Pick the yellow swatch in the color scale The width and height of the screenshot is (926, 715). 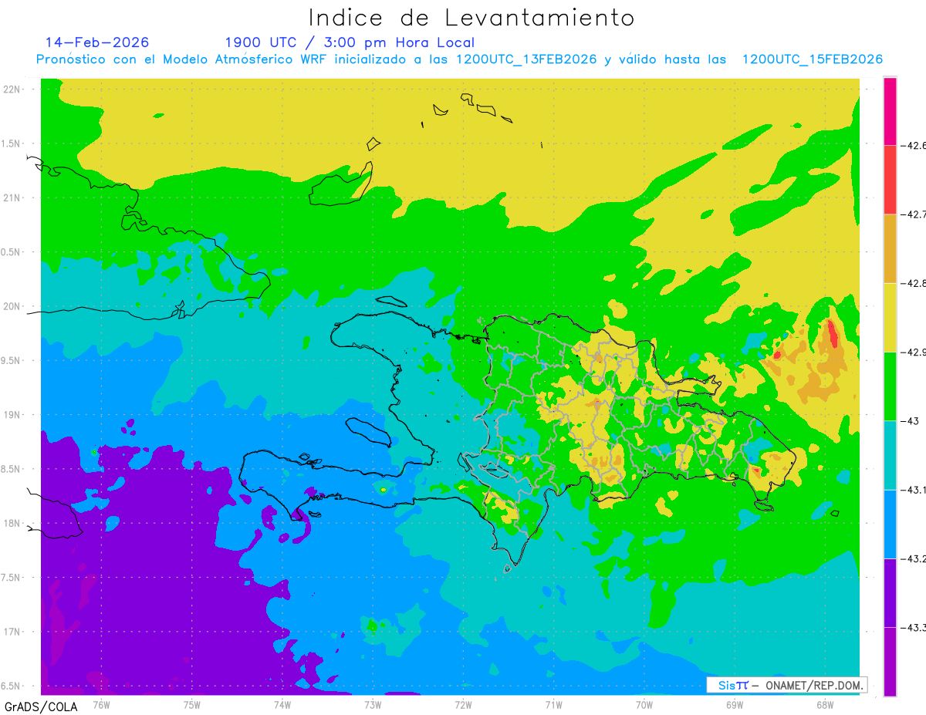tap(890, 317)
